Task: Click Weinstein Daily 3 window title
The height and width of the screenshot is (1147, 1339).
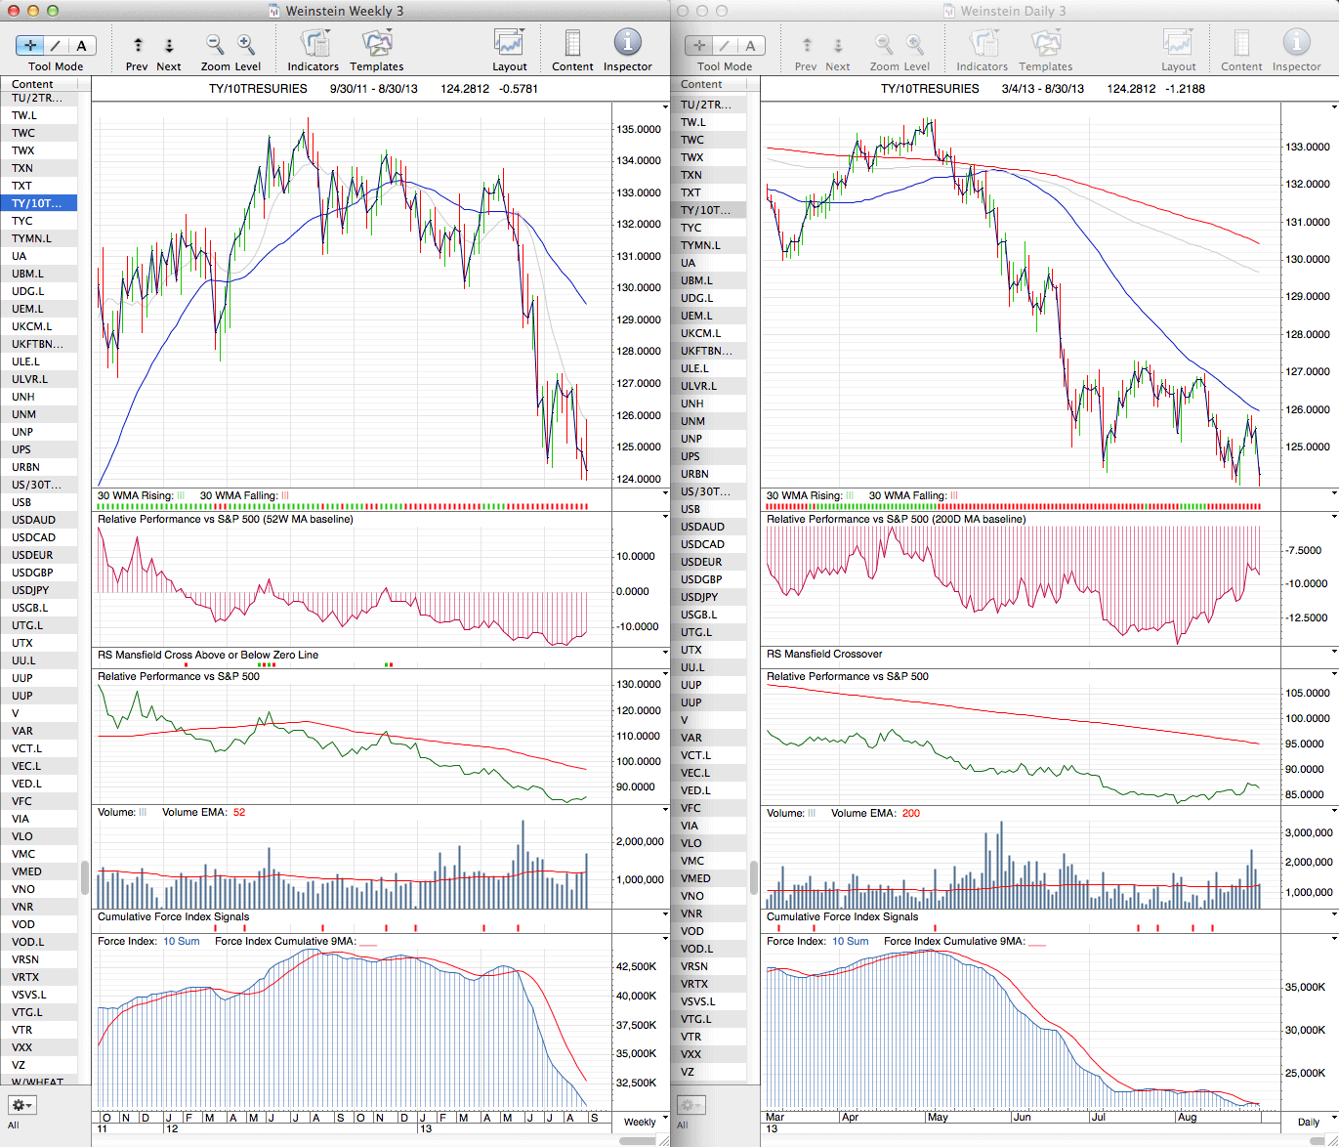Action: pos(1013,11)
